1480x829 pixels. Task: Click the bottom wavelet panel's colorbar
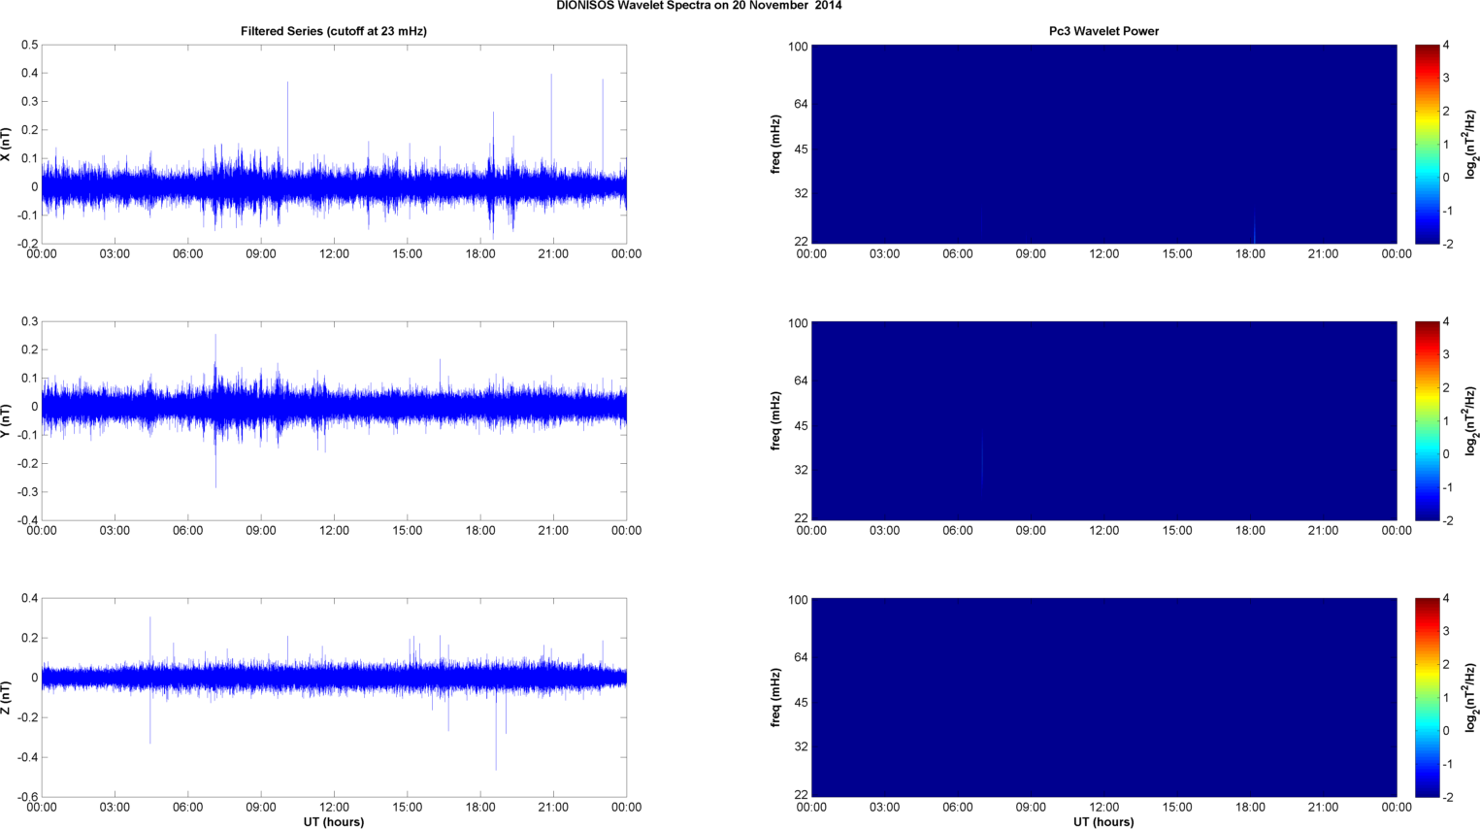[1427, 697]
